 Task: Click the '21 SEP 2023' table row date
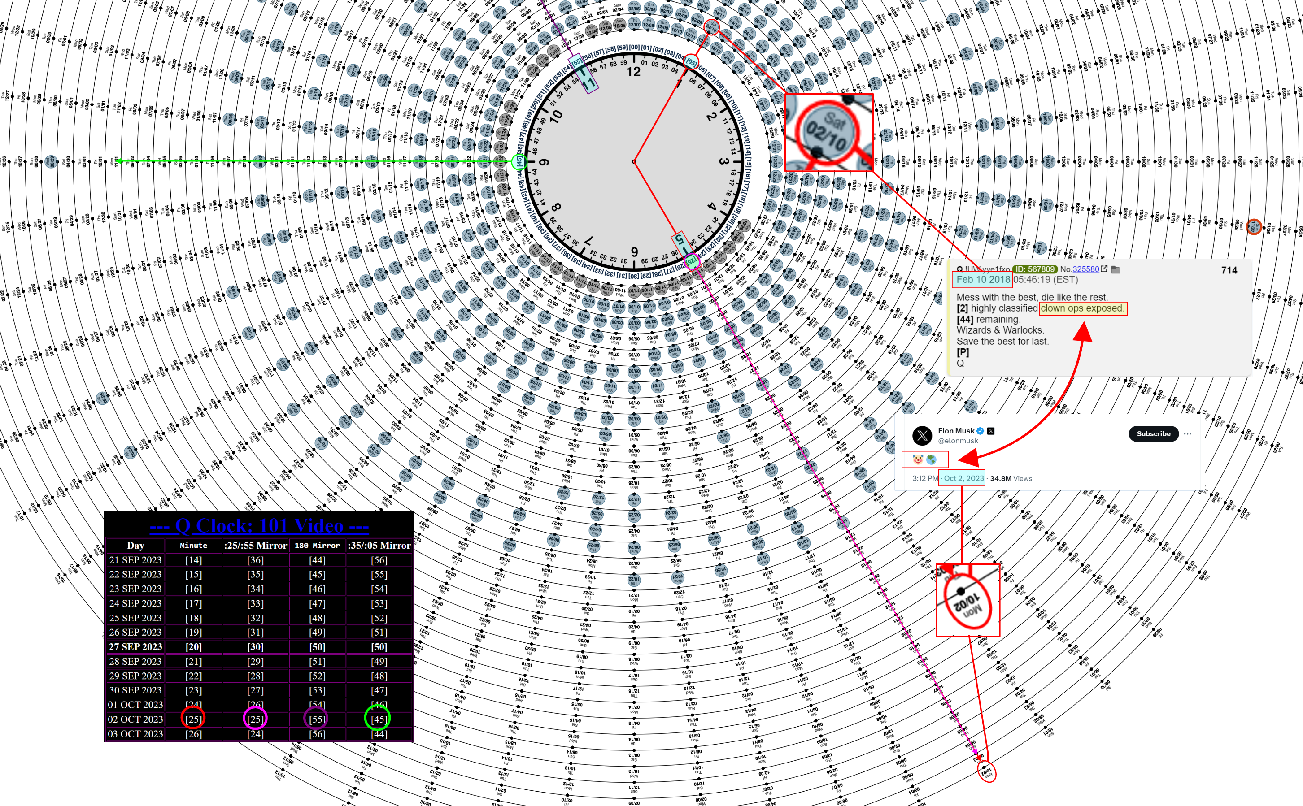(x=135, y=560)
